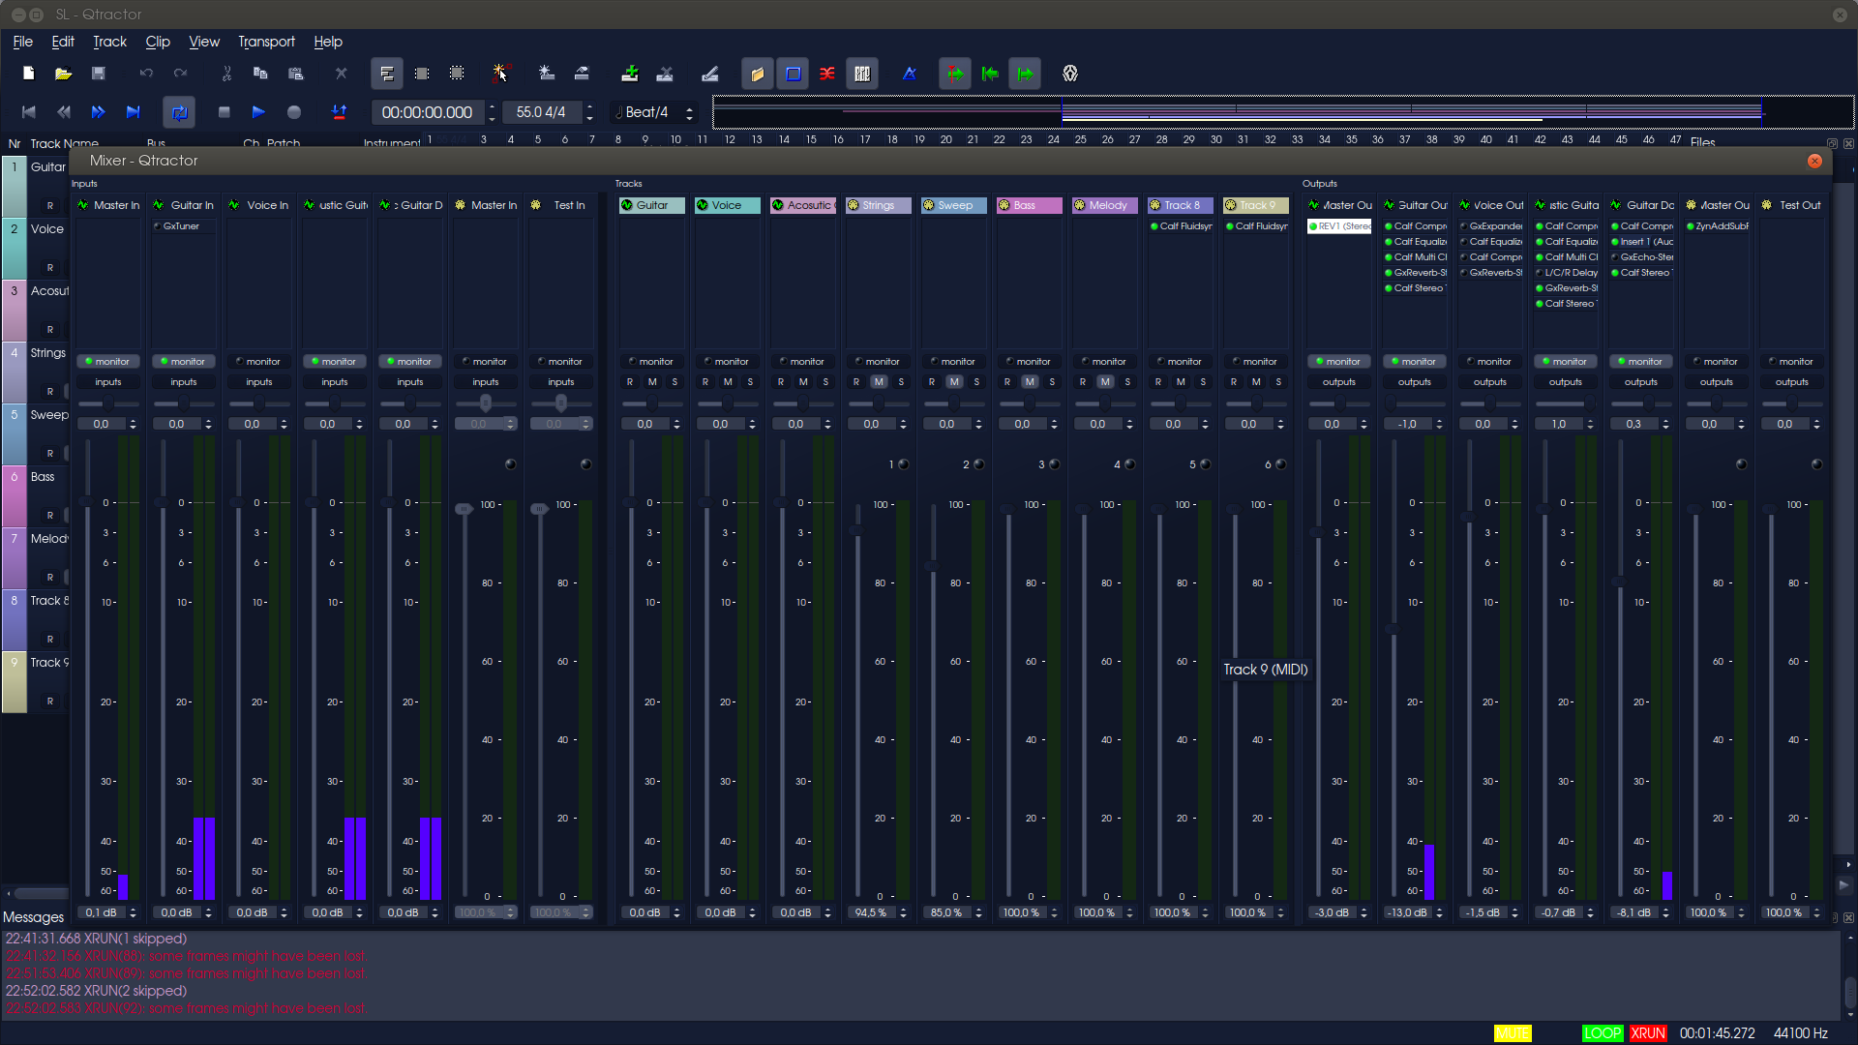Click outputs button on Master Out strip
The width and height of the screenshot is (1858, 1045).
[1339, 382]
